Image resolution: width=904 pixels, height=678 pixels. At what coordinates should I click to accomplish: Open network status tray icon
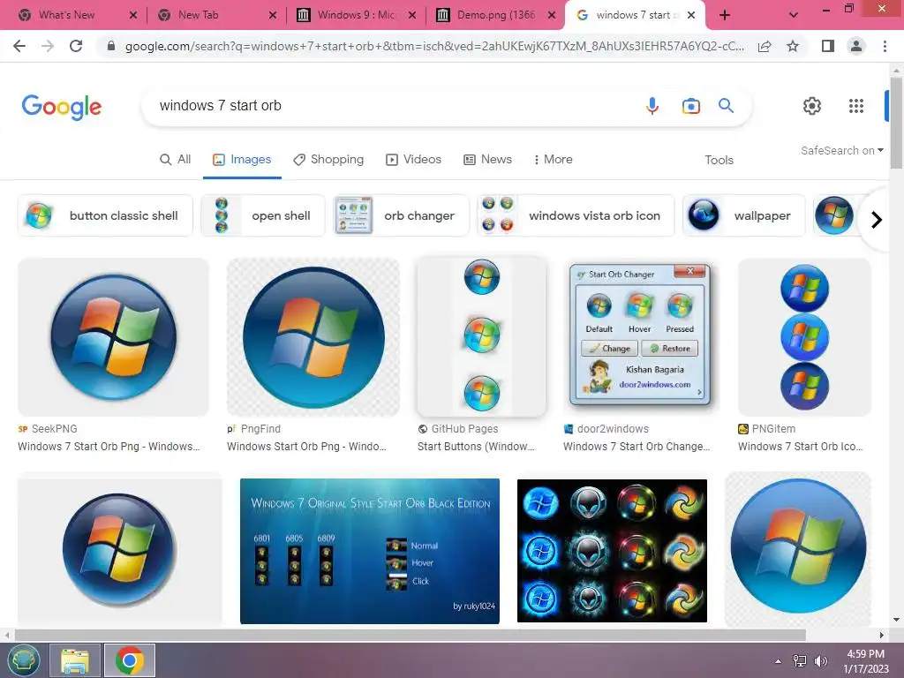click(800, 661)
